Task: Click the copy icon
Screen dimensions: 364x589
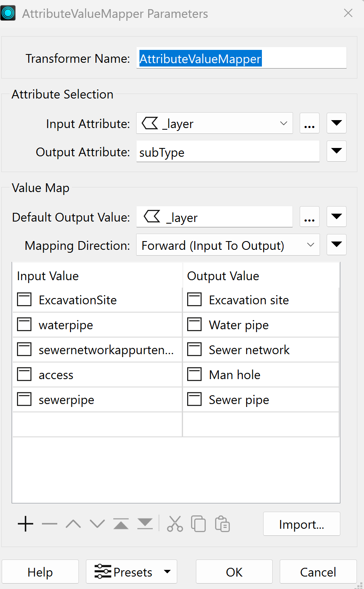Action: 198,524
